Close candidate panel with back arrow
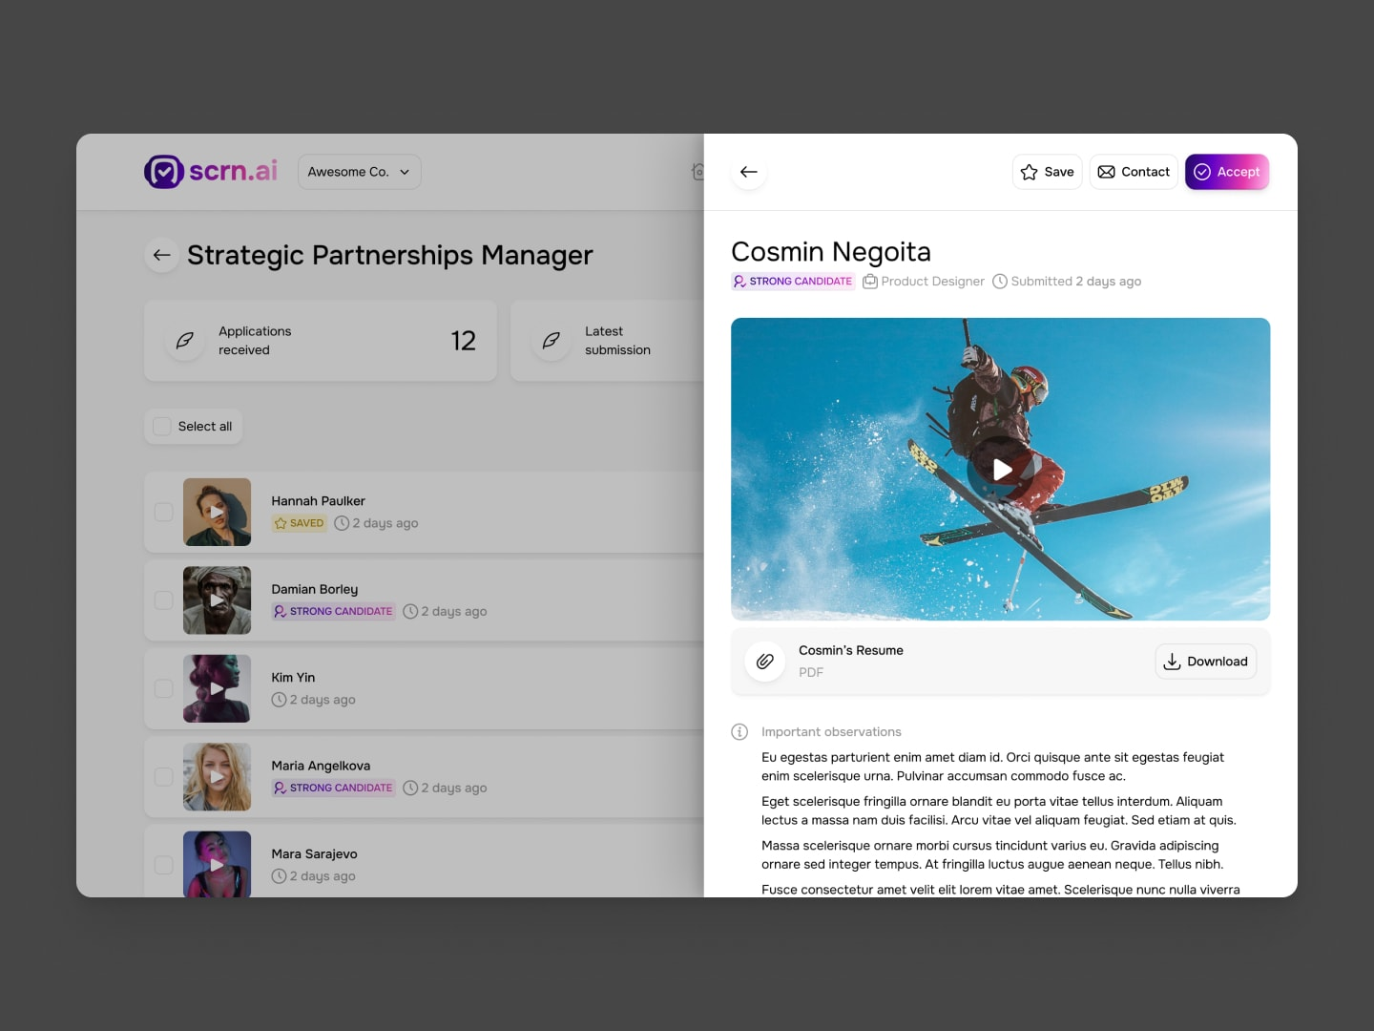Viewport: 1374px width, 1031px height. click(749, 172)
